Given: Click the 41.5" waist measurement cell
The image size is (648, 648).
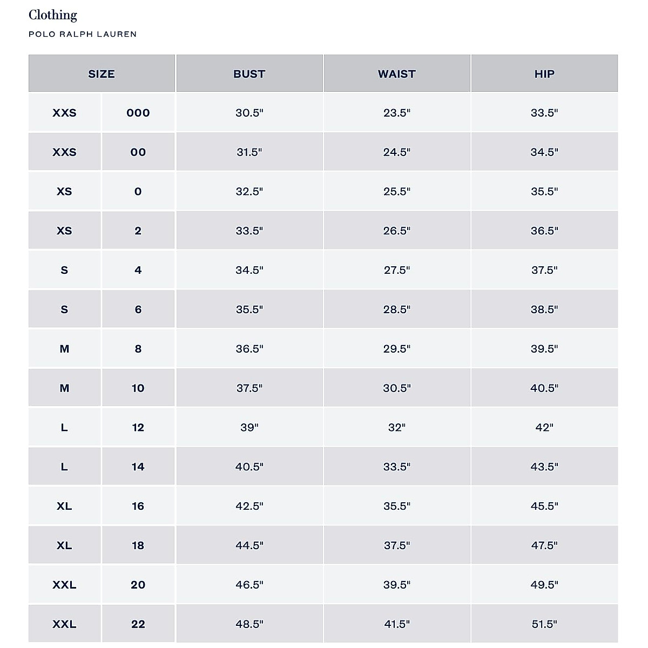Looking at the screenshot, I should coord(396,624).
